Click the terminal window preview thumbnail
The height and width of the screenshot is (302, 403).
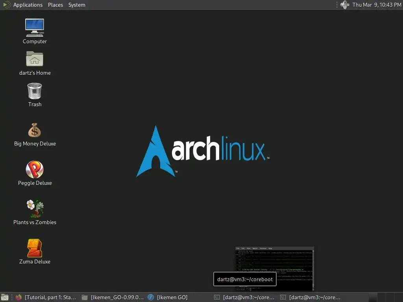(x=274, y=269)
